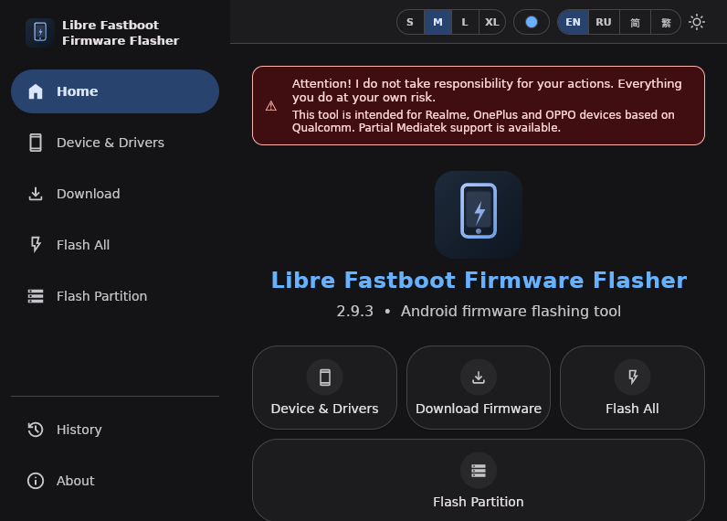Click the lightning bolt icon beside Flash All in sidebar
This screenshot has height=521, width=727.
(36, 244)
